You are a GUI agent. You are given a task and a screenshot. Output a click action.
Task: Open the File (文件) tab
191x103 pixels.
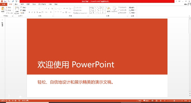click(x=3, y=4)
